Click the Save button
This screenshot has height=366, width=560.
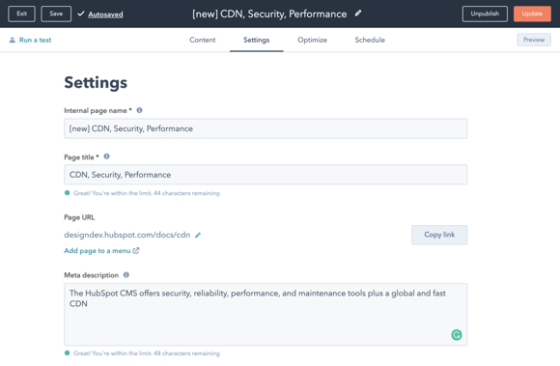click(x=56, y=14)
